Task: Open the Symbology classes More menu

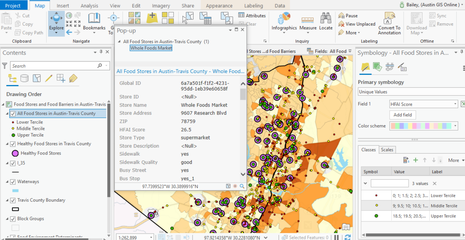Action: [456, 160]
